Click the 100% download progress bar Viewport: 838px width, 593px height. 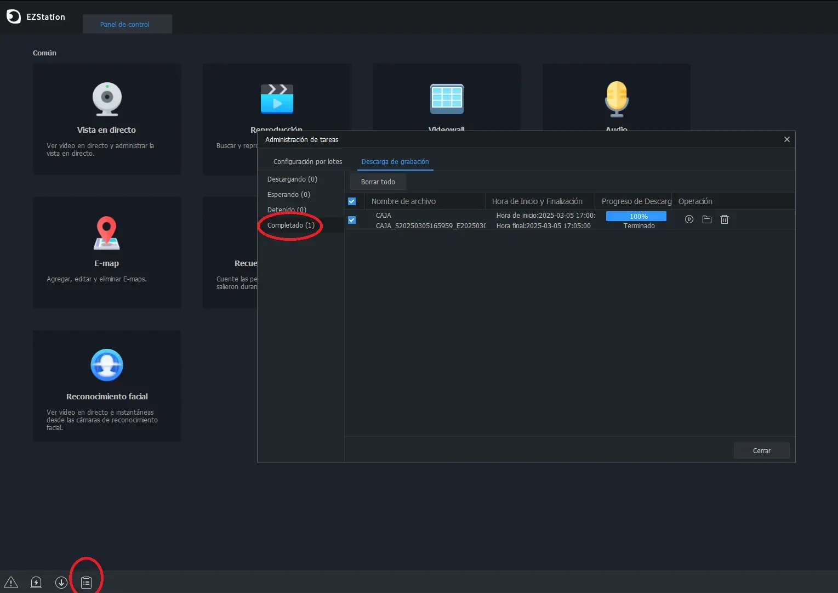[x=636, y=216]
